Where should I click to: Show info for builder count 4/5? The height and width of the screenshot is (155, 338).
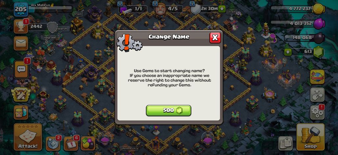point(155,4)
